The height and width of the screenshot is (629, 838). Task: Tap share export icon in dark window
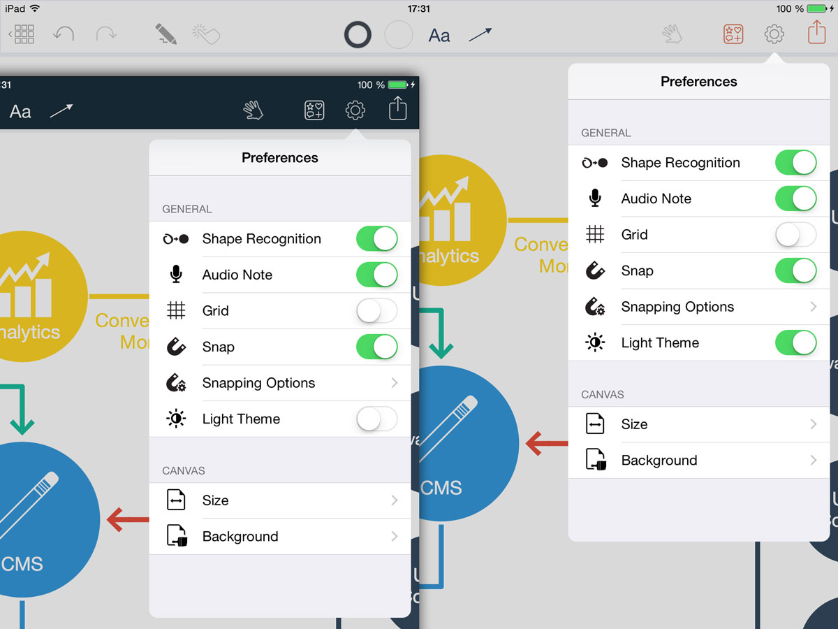pos(397,108)
